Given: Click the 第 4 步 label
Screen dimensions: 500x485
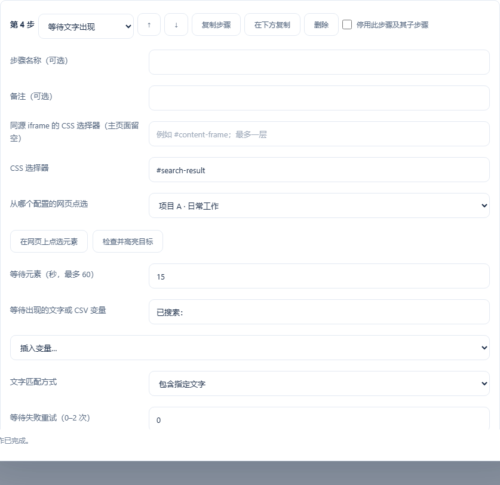Looking at the screenshot, I should 22,24.
